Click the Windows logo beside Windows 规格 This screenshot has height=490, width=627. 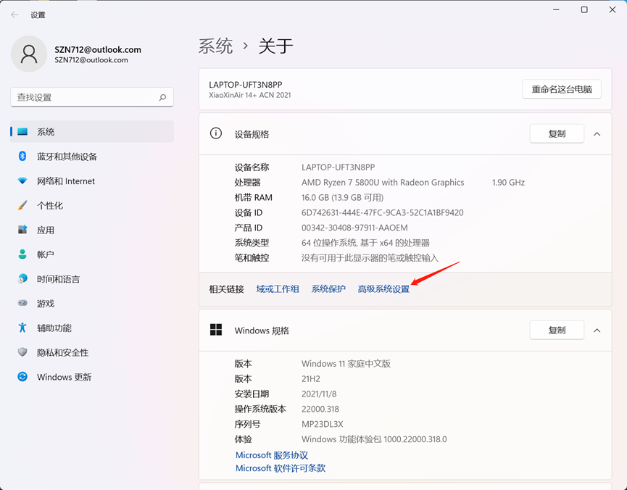pos(216,330)
